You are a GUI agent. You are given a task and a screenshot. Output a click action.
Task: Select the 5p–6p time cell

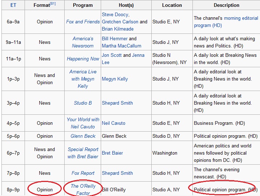click(13, 136)
